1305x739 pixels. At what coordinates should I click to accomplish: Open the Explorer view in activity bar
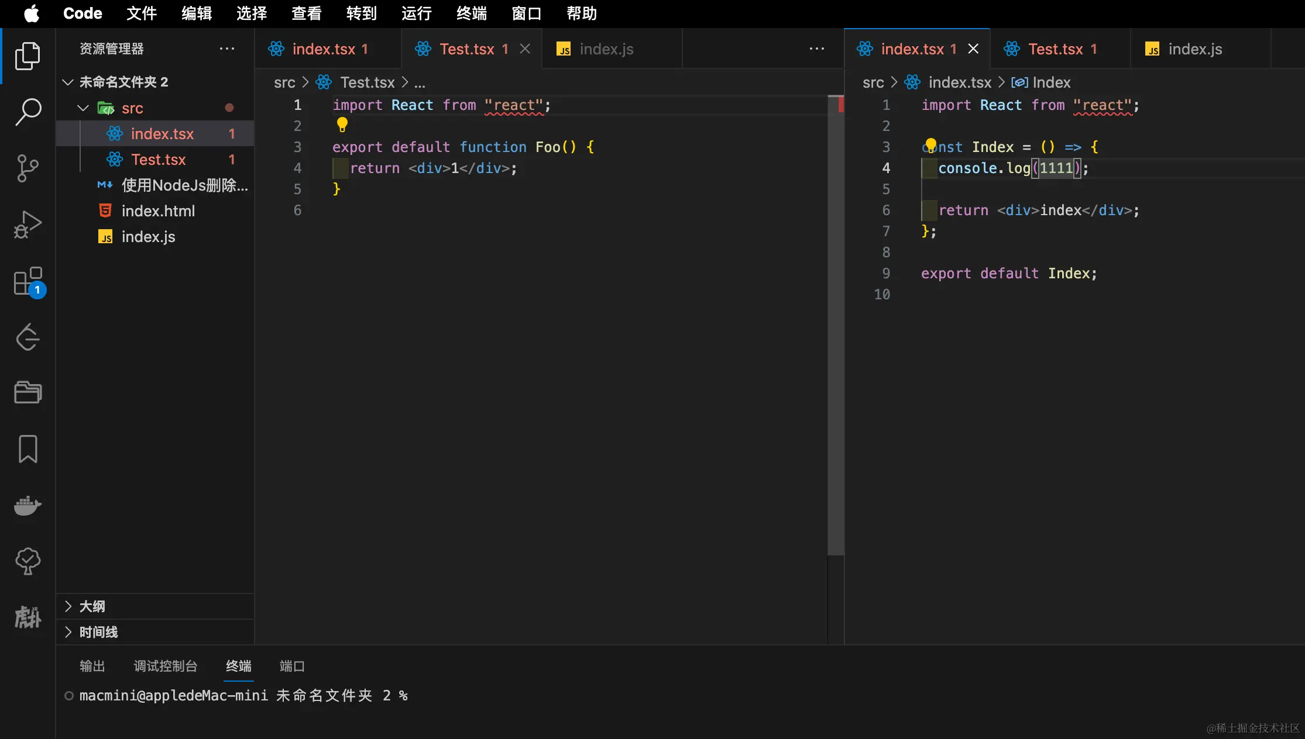point(28,56)
